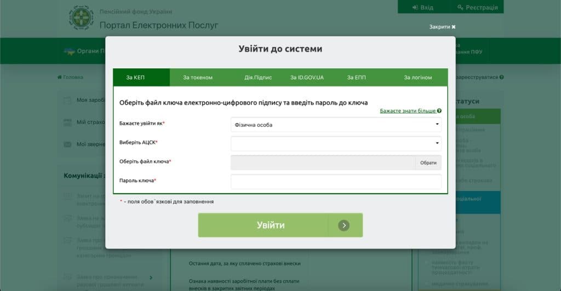This screenshot has width=561, height=291.
Task: Click the close X icon above modal
Action: 454,27
